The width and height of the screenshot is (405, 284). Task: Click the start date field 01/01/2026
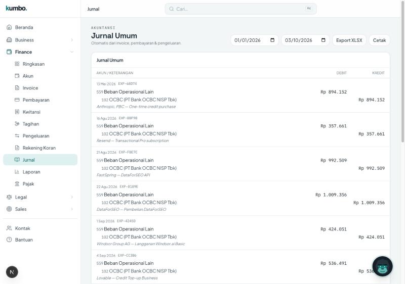coord(255,40)
